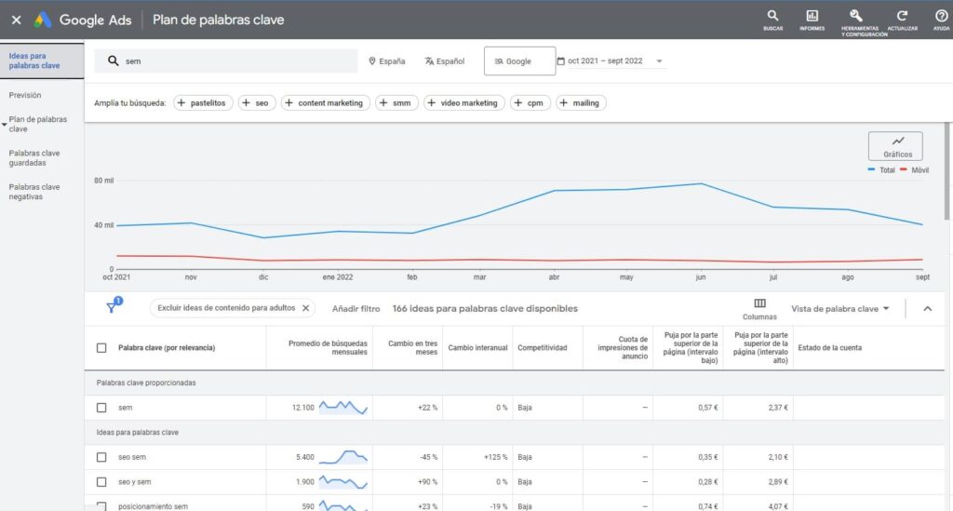The height and width of the screenshot is (511, 953).
Task: Click the location pin icon next to España
Action: (x=372, y=61)
